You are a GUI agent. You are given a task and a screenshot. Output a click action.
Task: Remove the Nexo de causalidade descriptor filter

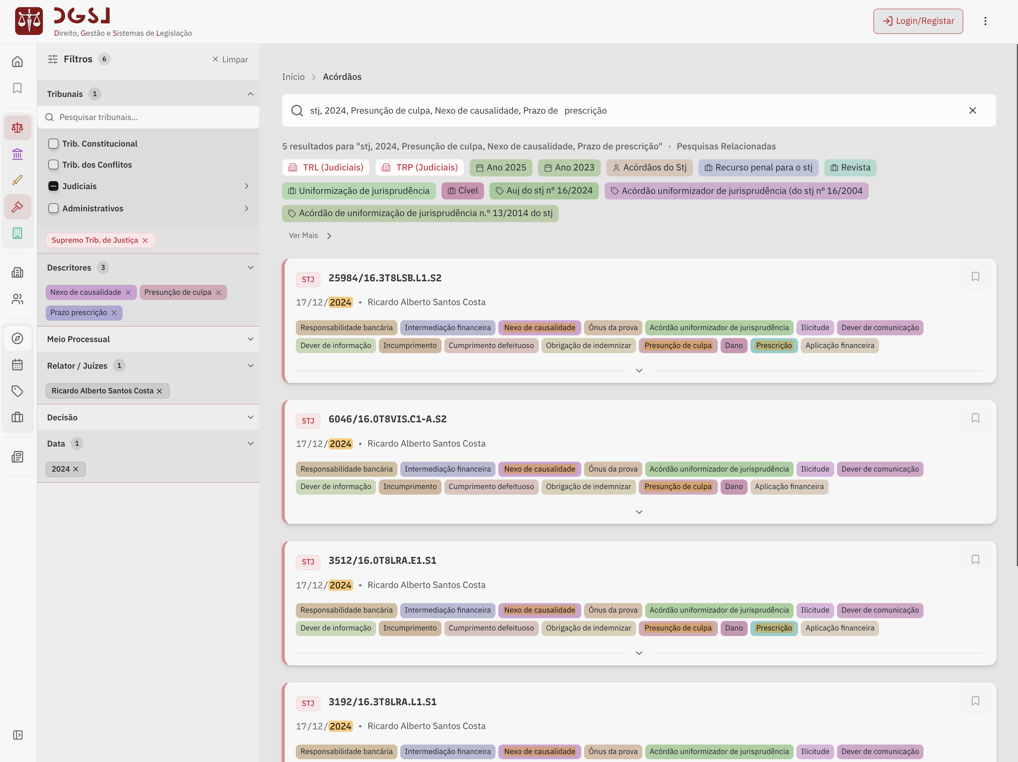[x=128, y=292]
